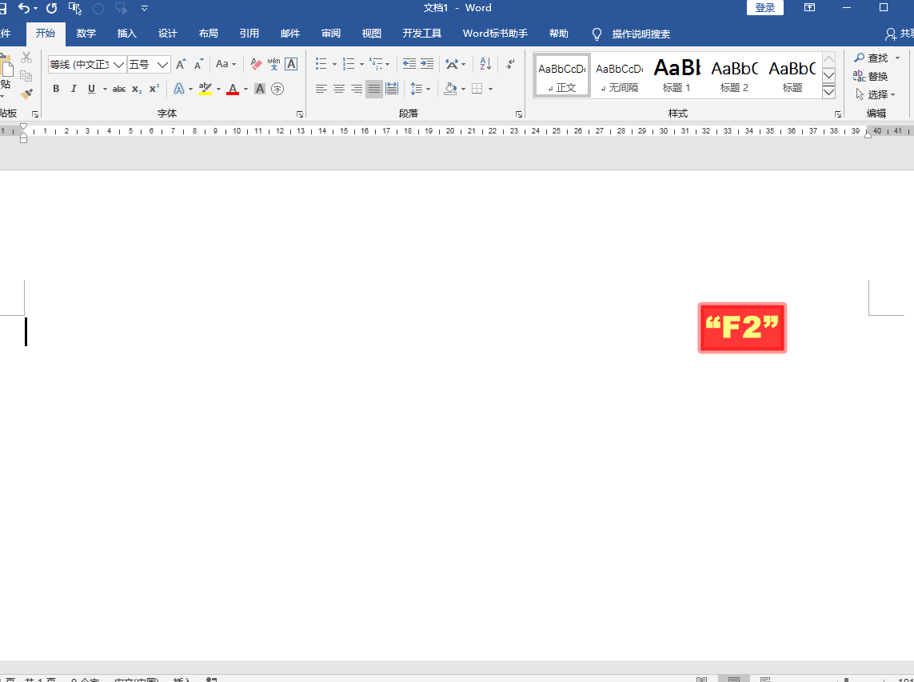
Task: Click the Copy icon
Action: (26, 75)
